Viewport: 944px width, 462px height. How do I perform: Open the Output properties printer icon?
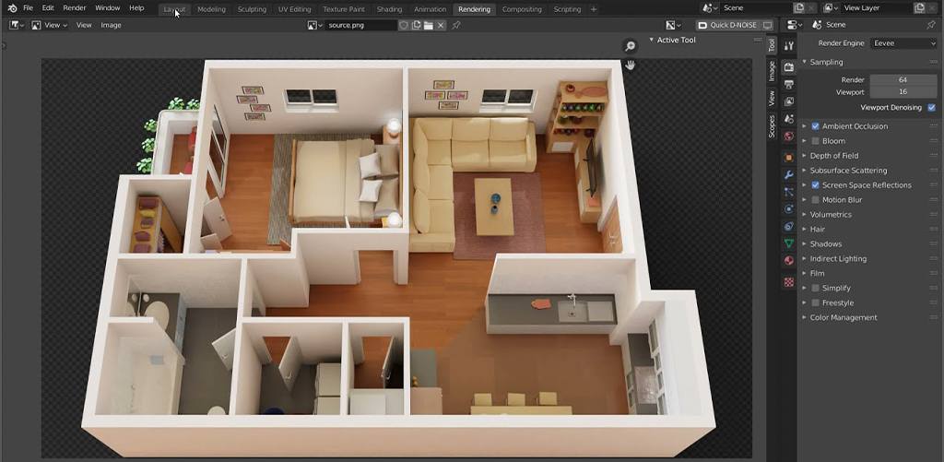pyautogui.click(x=789, y=84)
